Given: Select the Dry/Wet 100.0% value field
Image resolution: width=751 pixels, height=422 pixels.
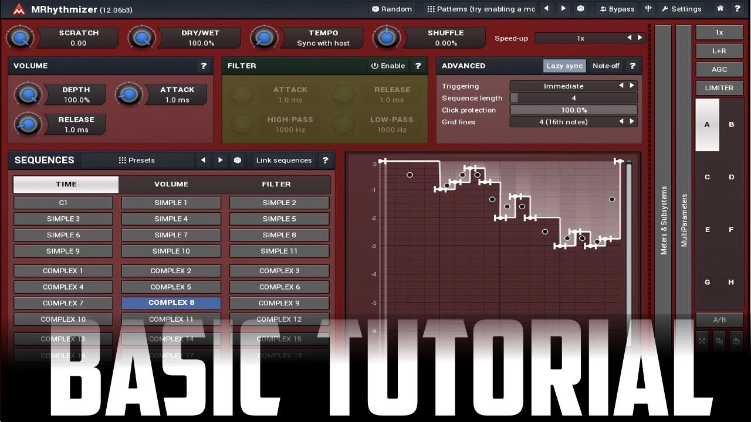Looking at the screenshot, I should point(201,43).
